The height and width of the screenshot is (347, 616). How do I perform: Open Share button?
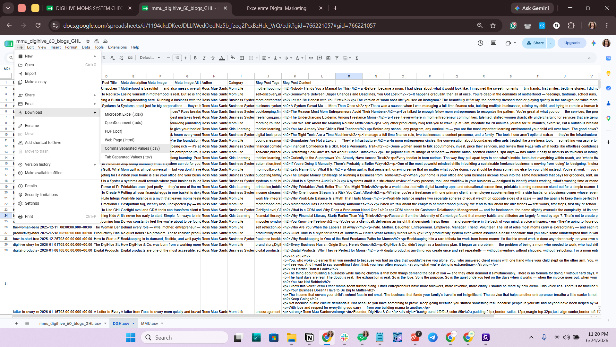pos(535,43)
